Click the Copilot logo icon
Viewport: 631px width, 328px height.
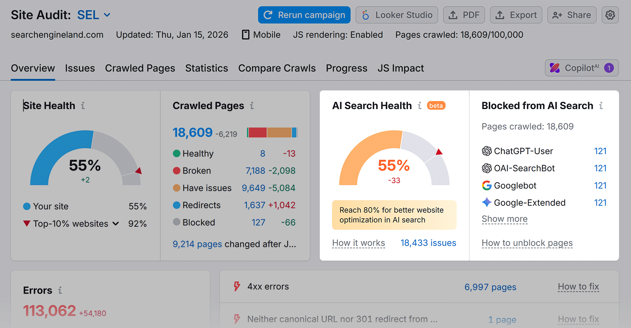(555, 68)
